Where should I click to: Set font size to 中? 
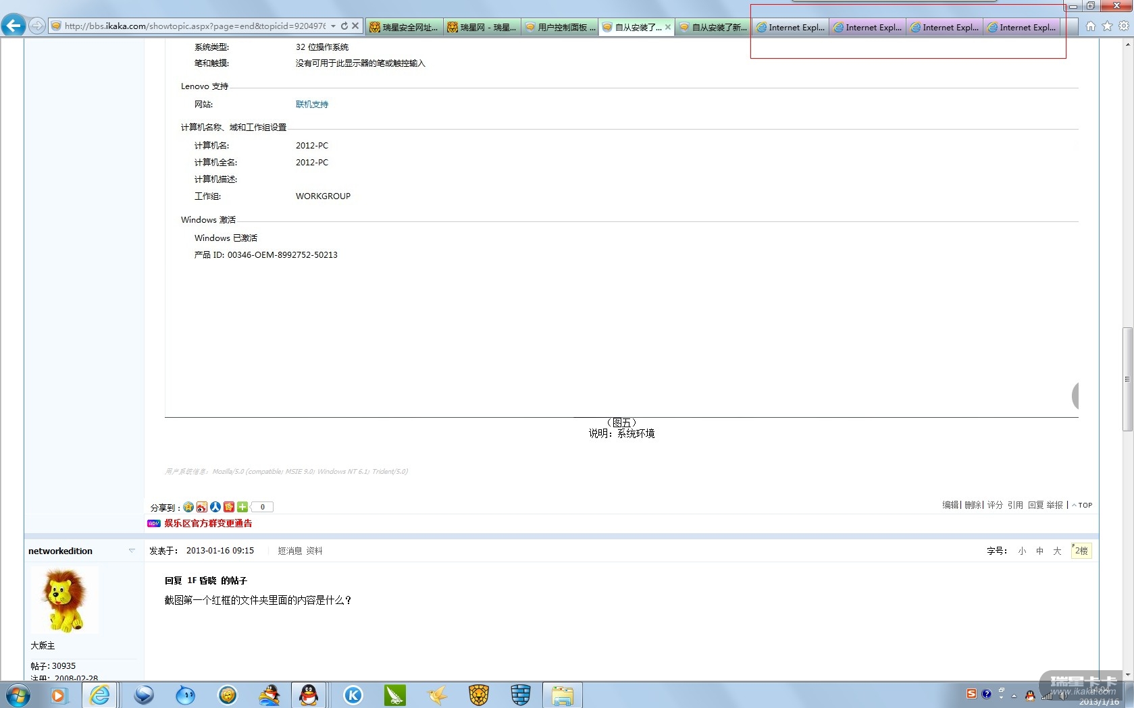[1040, 551]
